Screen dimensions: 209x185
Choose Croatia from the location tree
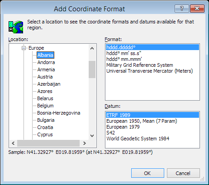coord(45,127)
